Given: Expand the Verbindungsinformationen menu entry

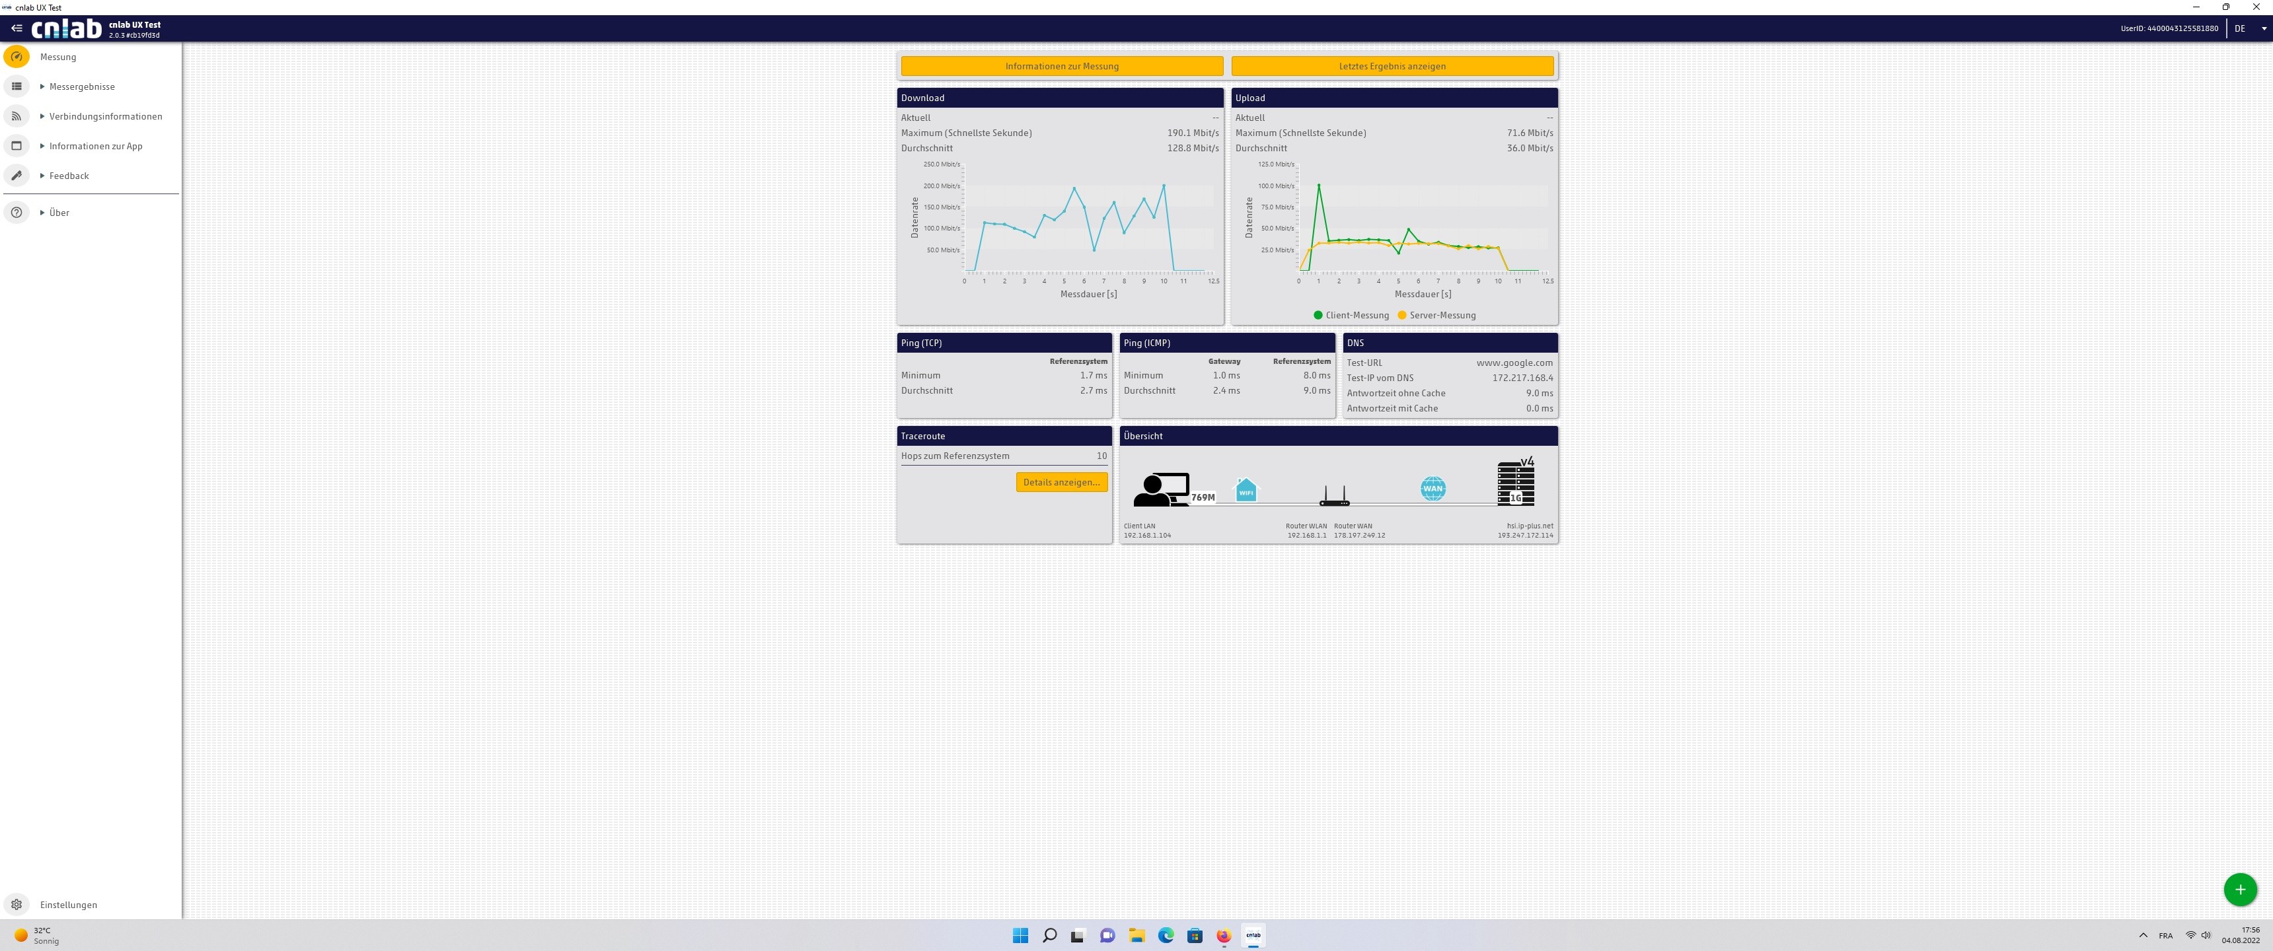Looking at the screenshot, I should 105,116.
